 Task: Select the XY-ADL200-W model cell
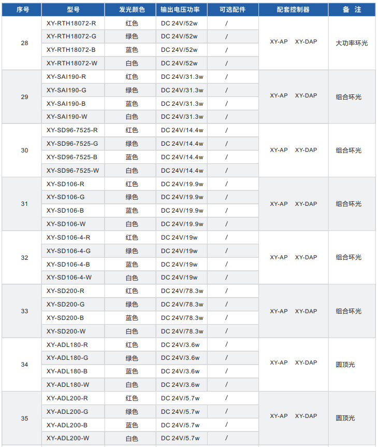click(x=67, y=438)
